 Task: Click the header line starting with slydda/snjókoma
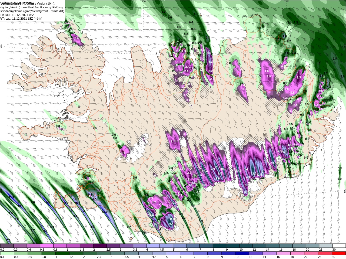point(32,11)
